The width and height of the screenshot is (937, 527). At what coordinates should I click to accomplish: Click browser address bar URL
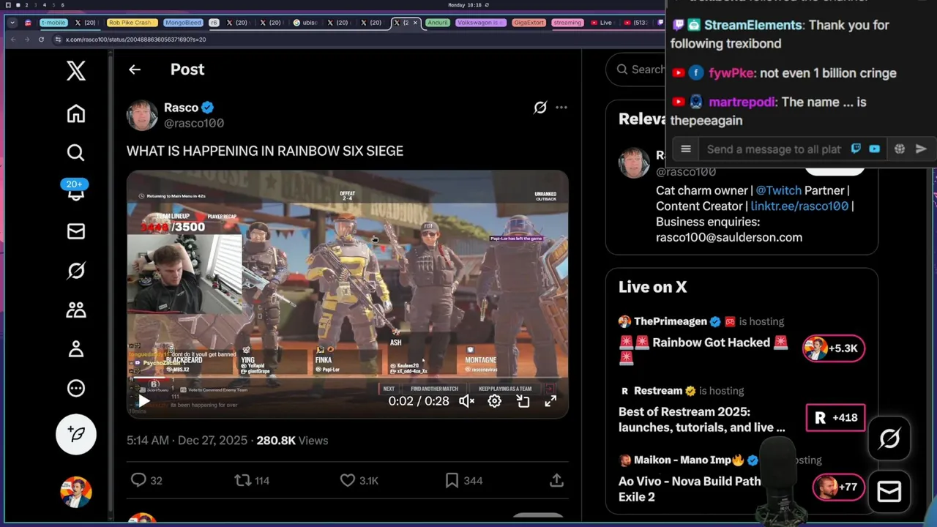135,40
